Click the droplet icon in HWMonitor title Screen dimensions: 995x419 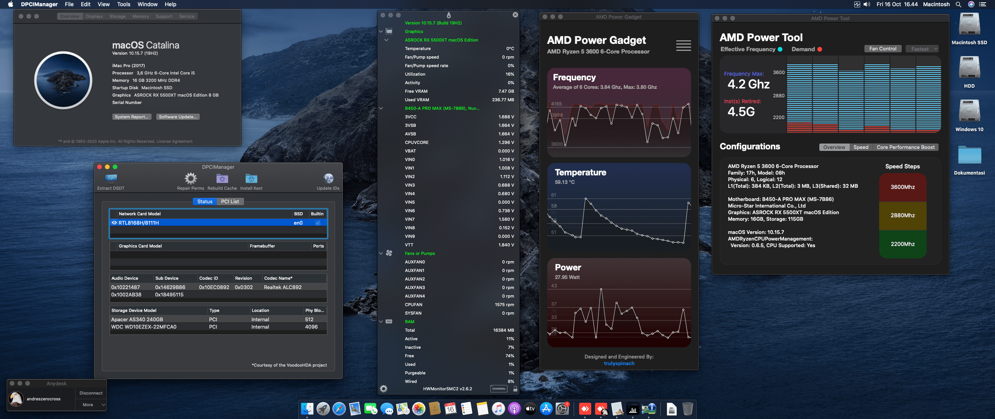click(x=449, y=15)
